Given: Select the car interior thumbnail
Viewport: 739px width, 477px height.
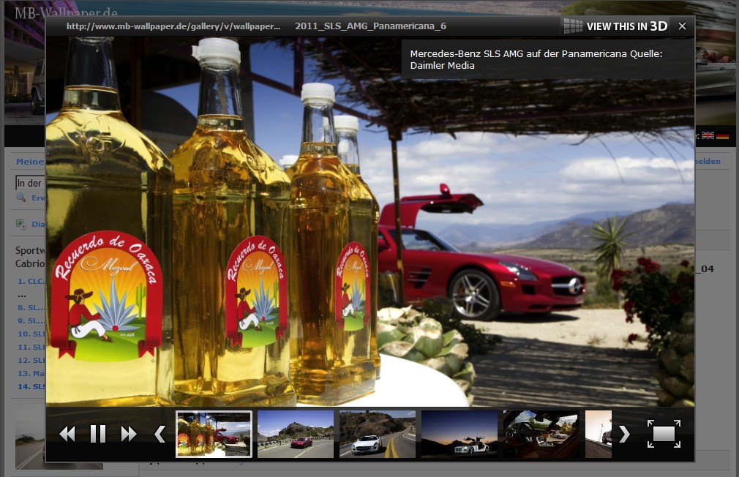Looking at the screenshot, I should click(541, 434).
